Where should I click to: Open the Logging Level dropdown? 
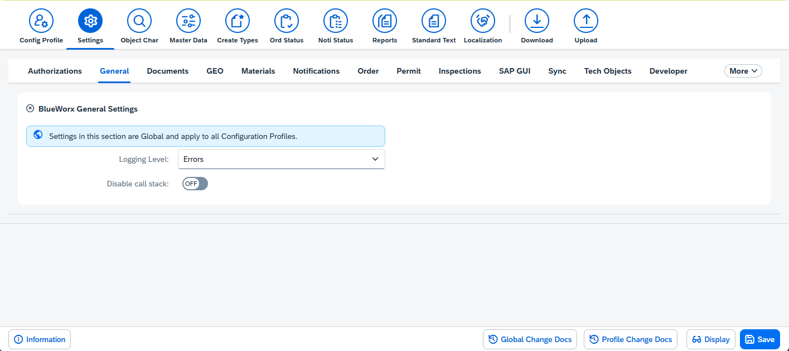282,159
